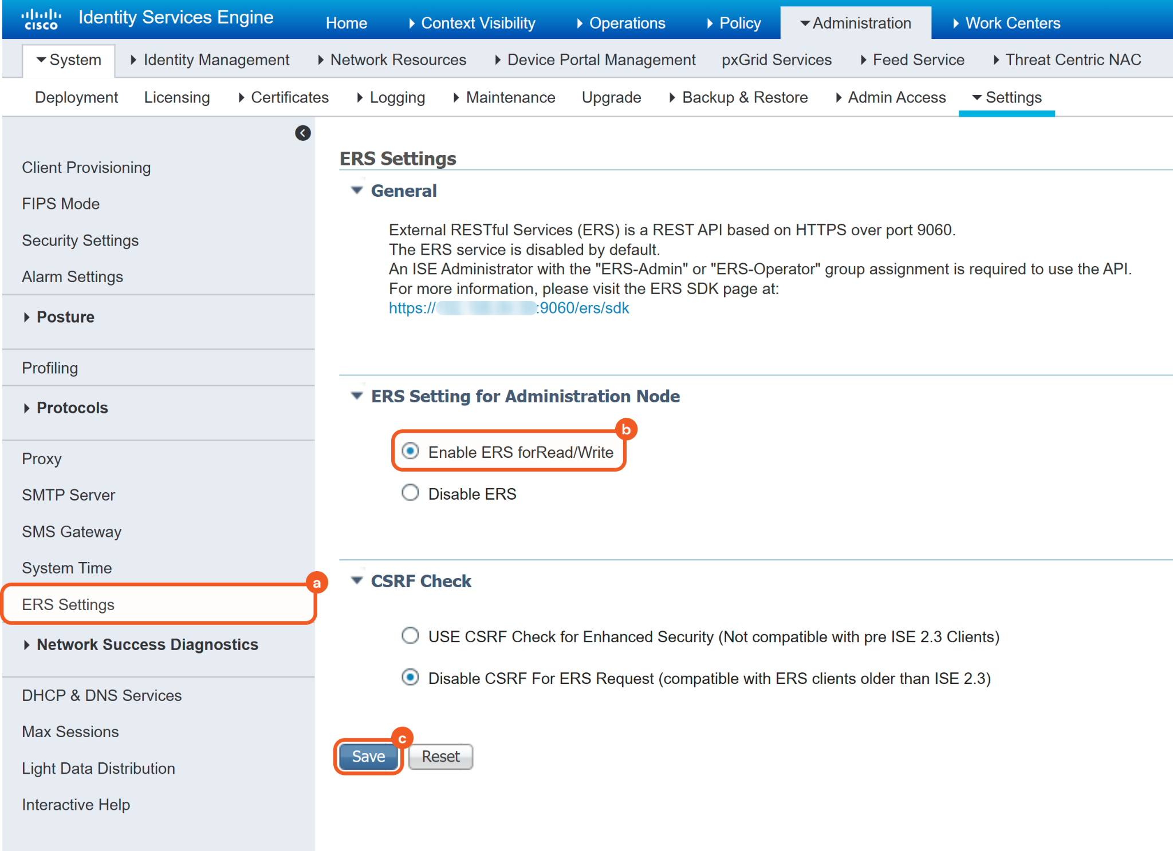Select the Disable ERS radio button
The width and height of the screenshot is (1173, 851).
[x=410, y=493]
